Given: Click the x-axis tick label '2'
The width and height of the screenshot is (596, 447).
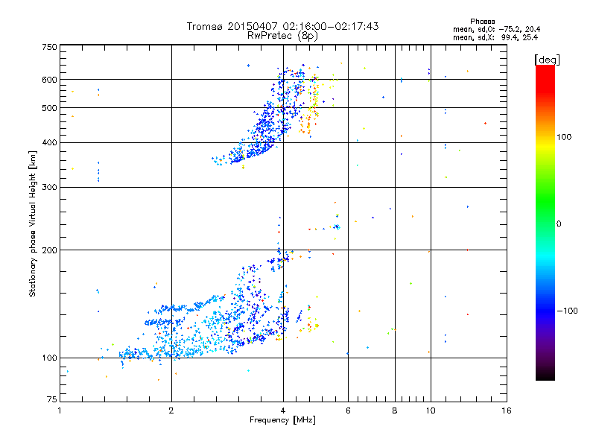Looking at the screenshot, I should (x=171, y=410).
